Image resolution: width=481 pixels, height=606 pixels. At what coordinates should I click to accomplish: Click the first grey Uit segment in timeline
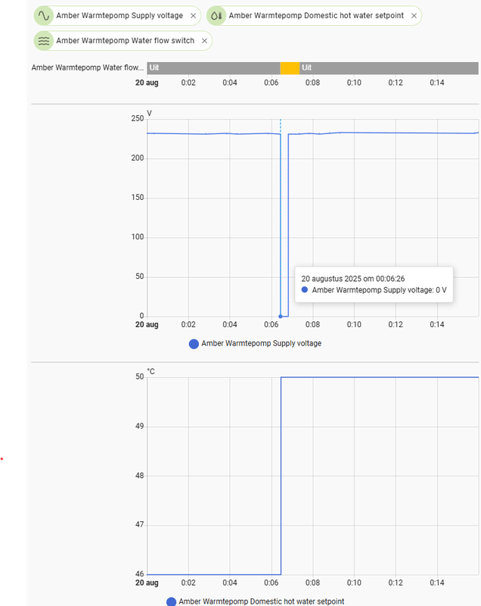(x=214, y=68)
